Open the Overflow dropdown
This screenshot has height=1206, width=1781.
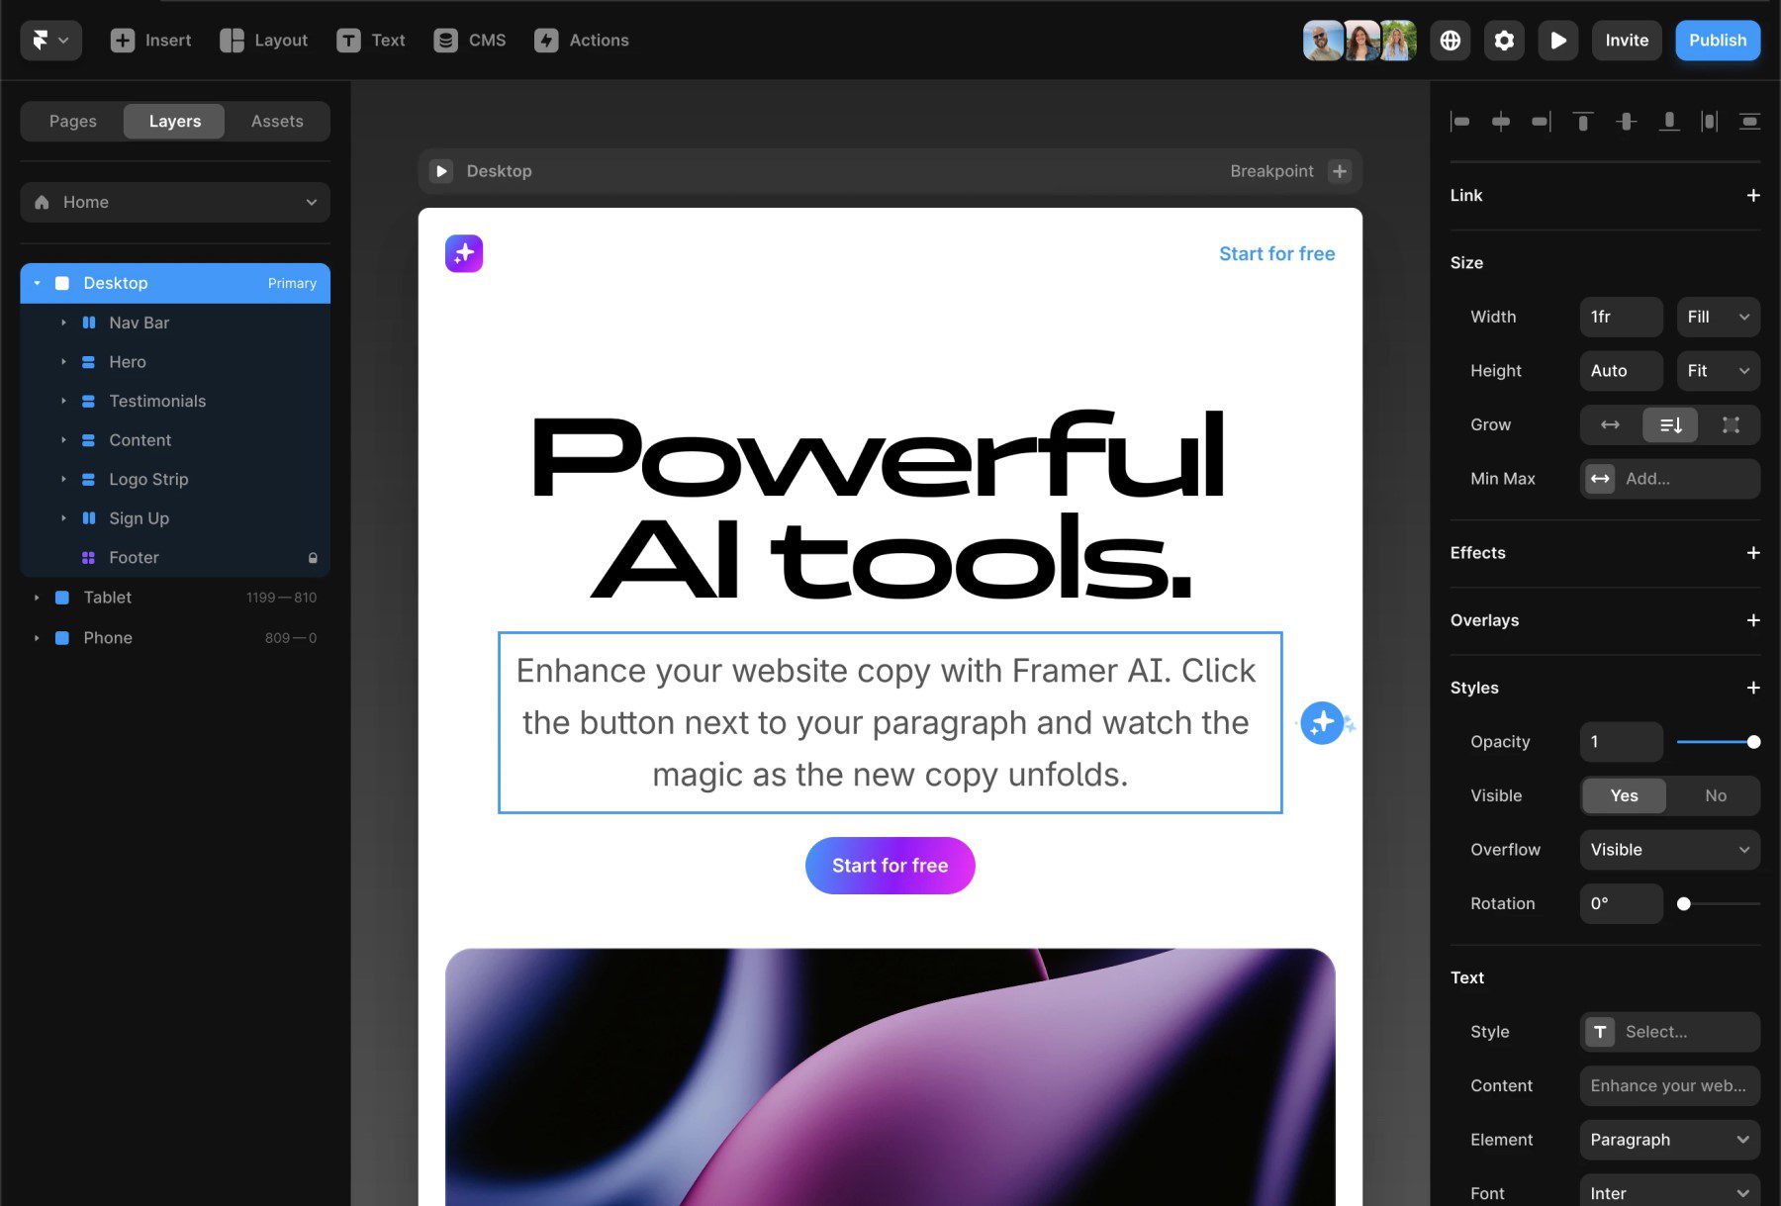coord(1669,849)
